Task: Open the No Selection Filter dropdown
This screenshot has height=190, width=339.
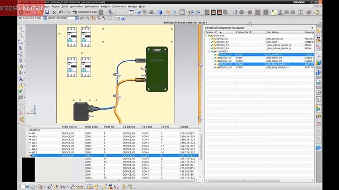Action: point(45,18)
